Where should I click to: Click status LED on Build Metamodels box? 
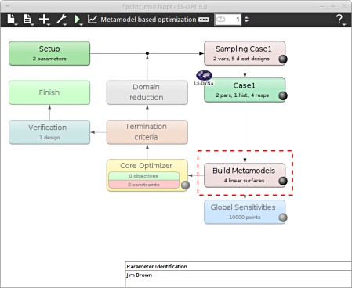pyautogui.click(x=283, y=181)
